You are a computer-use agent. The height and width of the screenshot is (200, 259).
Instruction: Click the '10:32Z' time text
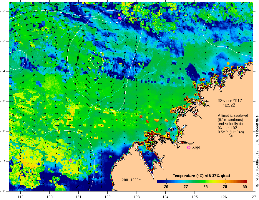point(229,105)
